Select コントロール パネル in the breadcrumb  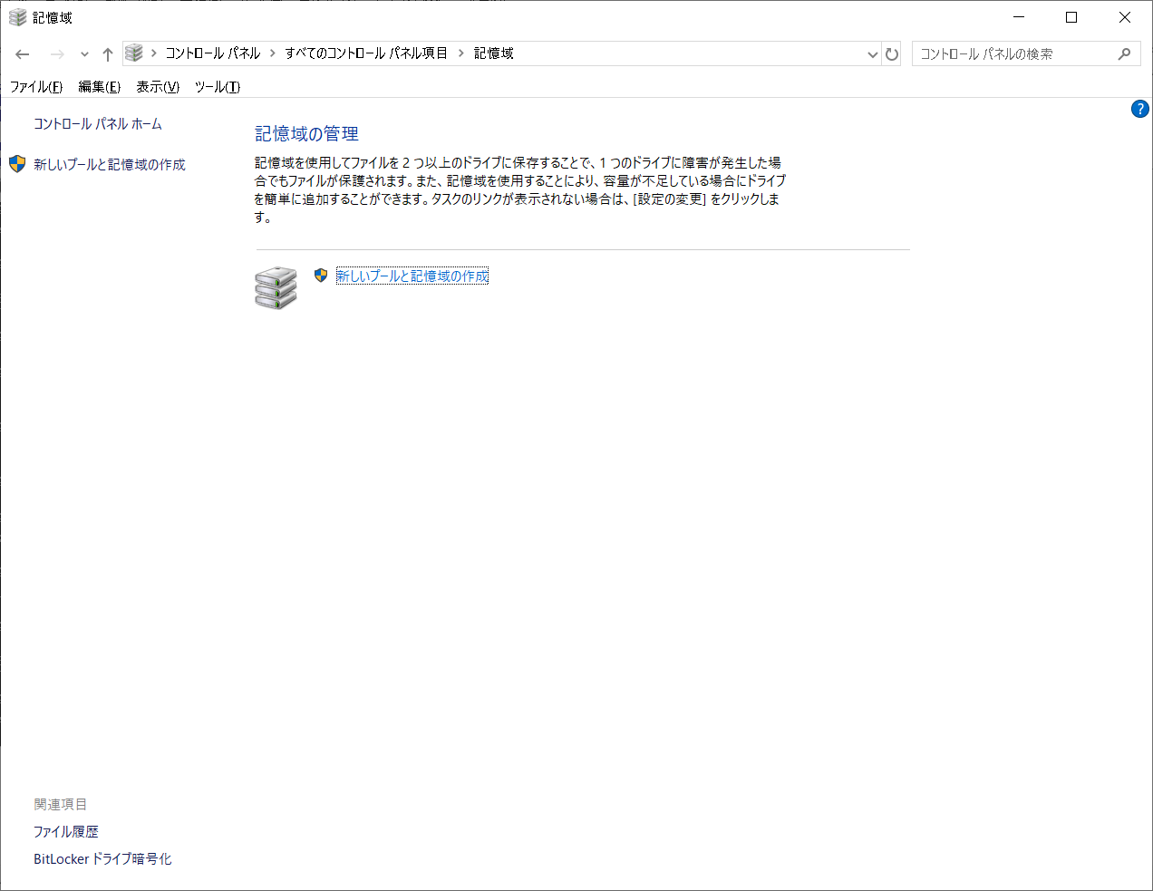click(x=213, y=53)
